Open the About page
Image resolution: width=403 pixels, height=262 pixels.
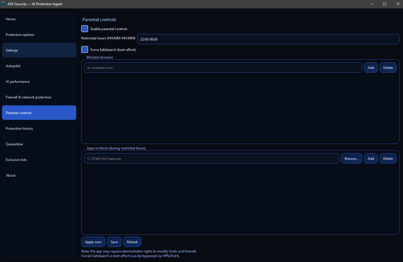(x=10, y=175)
